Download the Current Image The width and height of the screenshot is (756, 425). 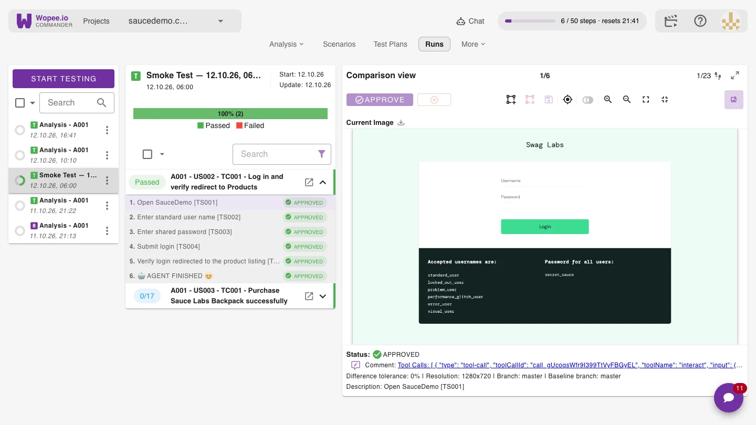point(401,122)
